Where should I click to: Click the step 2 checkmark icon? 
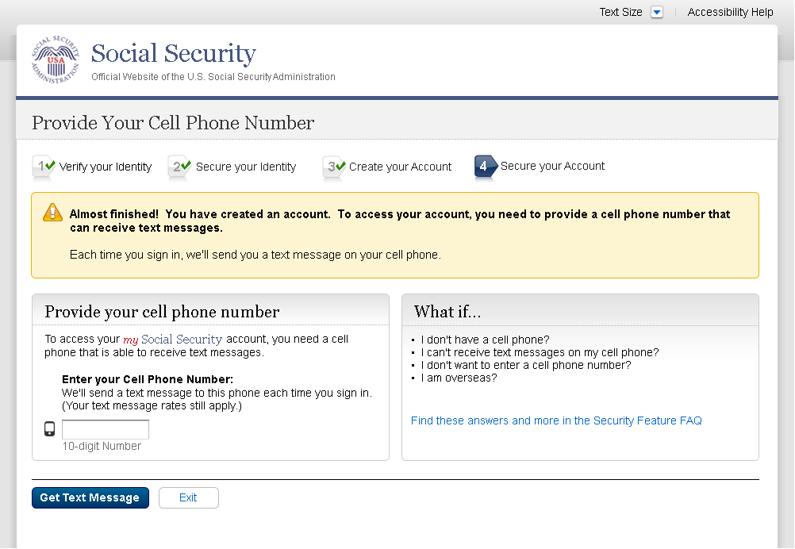pos(186,166)
